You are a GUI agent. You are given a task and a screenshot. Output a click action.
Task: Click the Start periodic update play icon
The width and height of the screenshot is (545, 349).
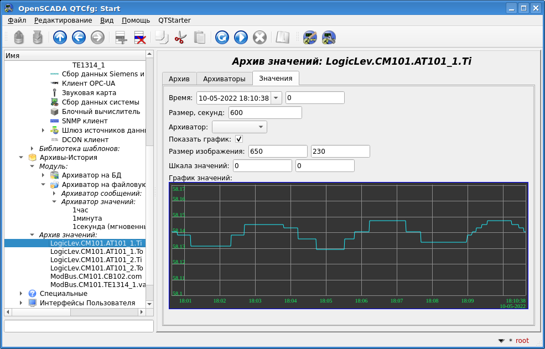(241, 37)
